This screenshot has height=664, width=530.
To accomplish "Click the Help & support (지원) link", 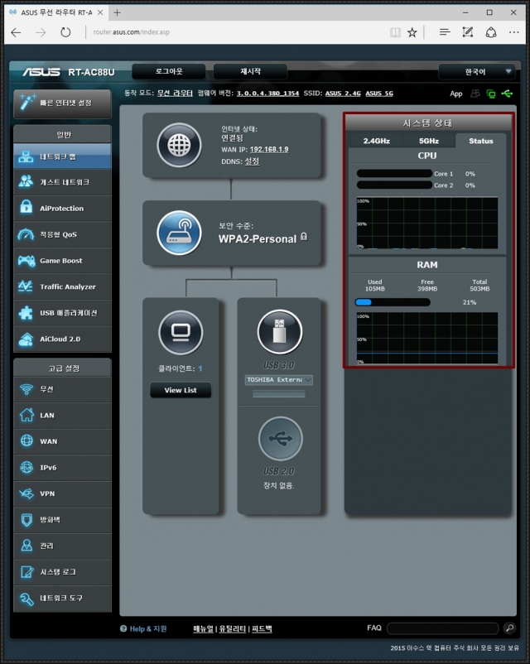I will (143, 629).
